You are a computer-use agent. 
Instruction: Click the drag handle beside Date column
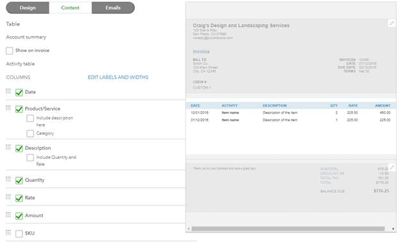tap(8, 91)
